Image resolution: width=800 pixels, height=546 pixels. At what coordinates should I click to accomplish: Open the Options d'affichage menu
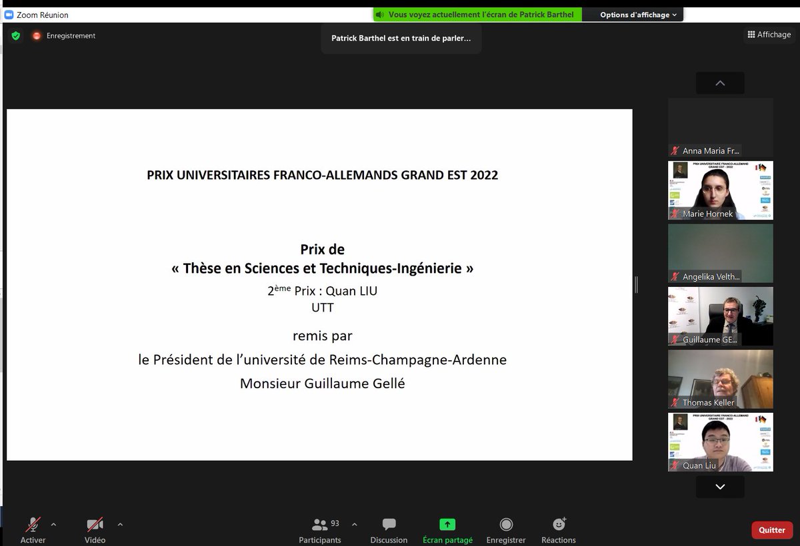pyautogui.click(x=632, y=13)
